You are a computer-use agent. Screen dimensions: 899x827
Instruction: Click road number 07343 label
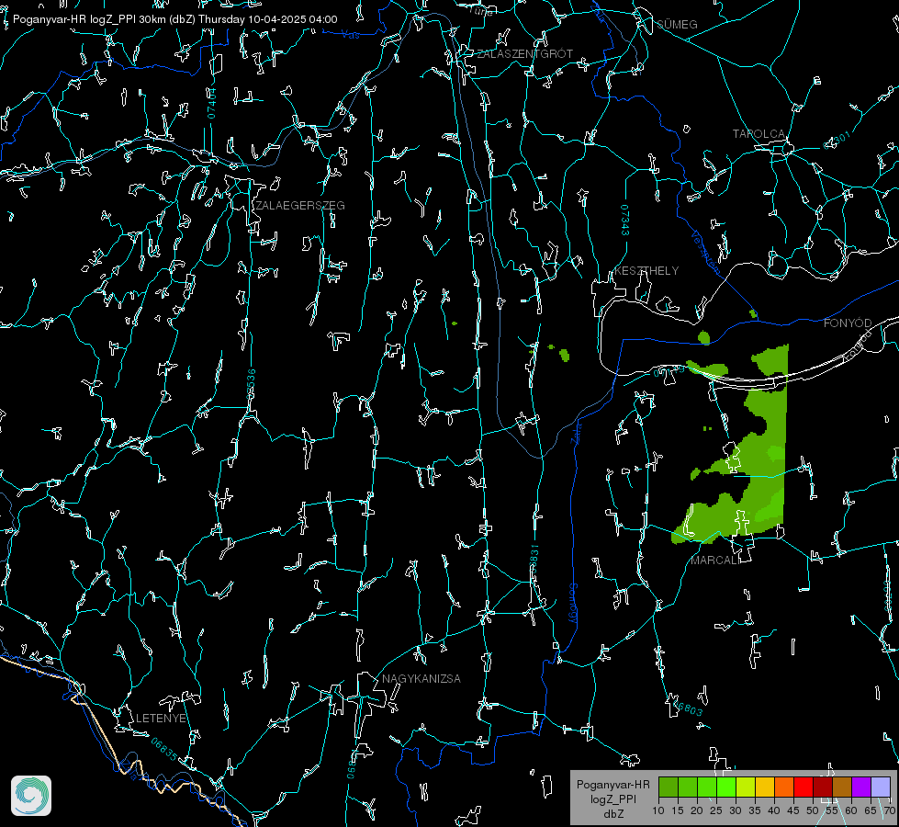click(625, 221)
